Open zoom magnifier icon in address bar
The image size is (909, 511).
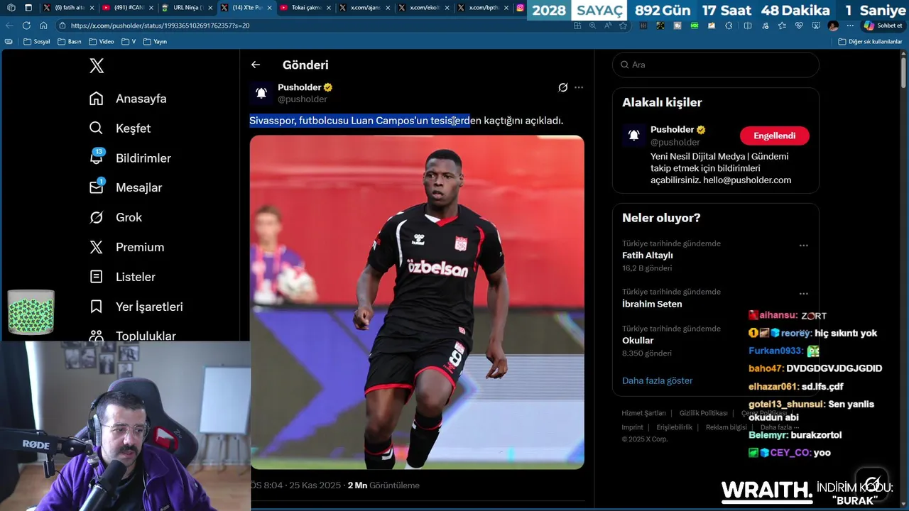[x=593, y=26]
